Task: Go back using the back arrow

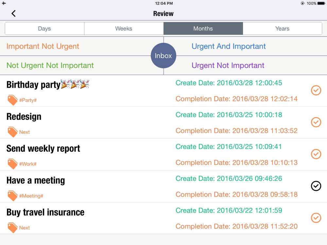Action: click(13, 13)
